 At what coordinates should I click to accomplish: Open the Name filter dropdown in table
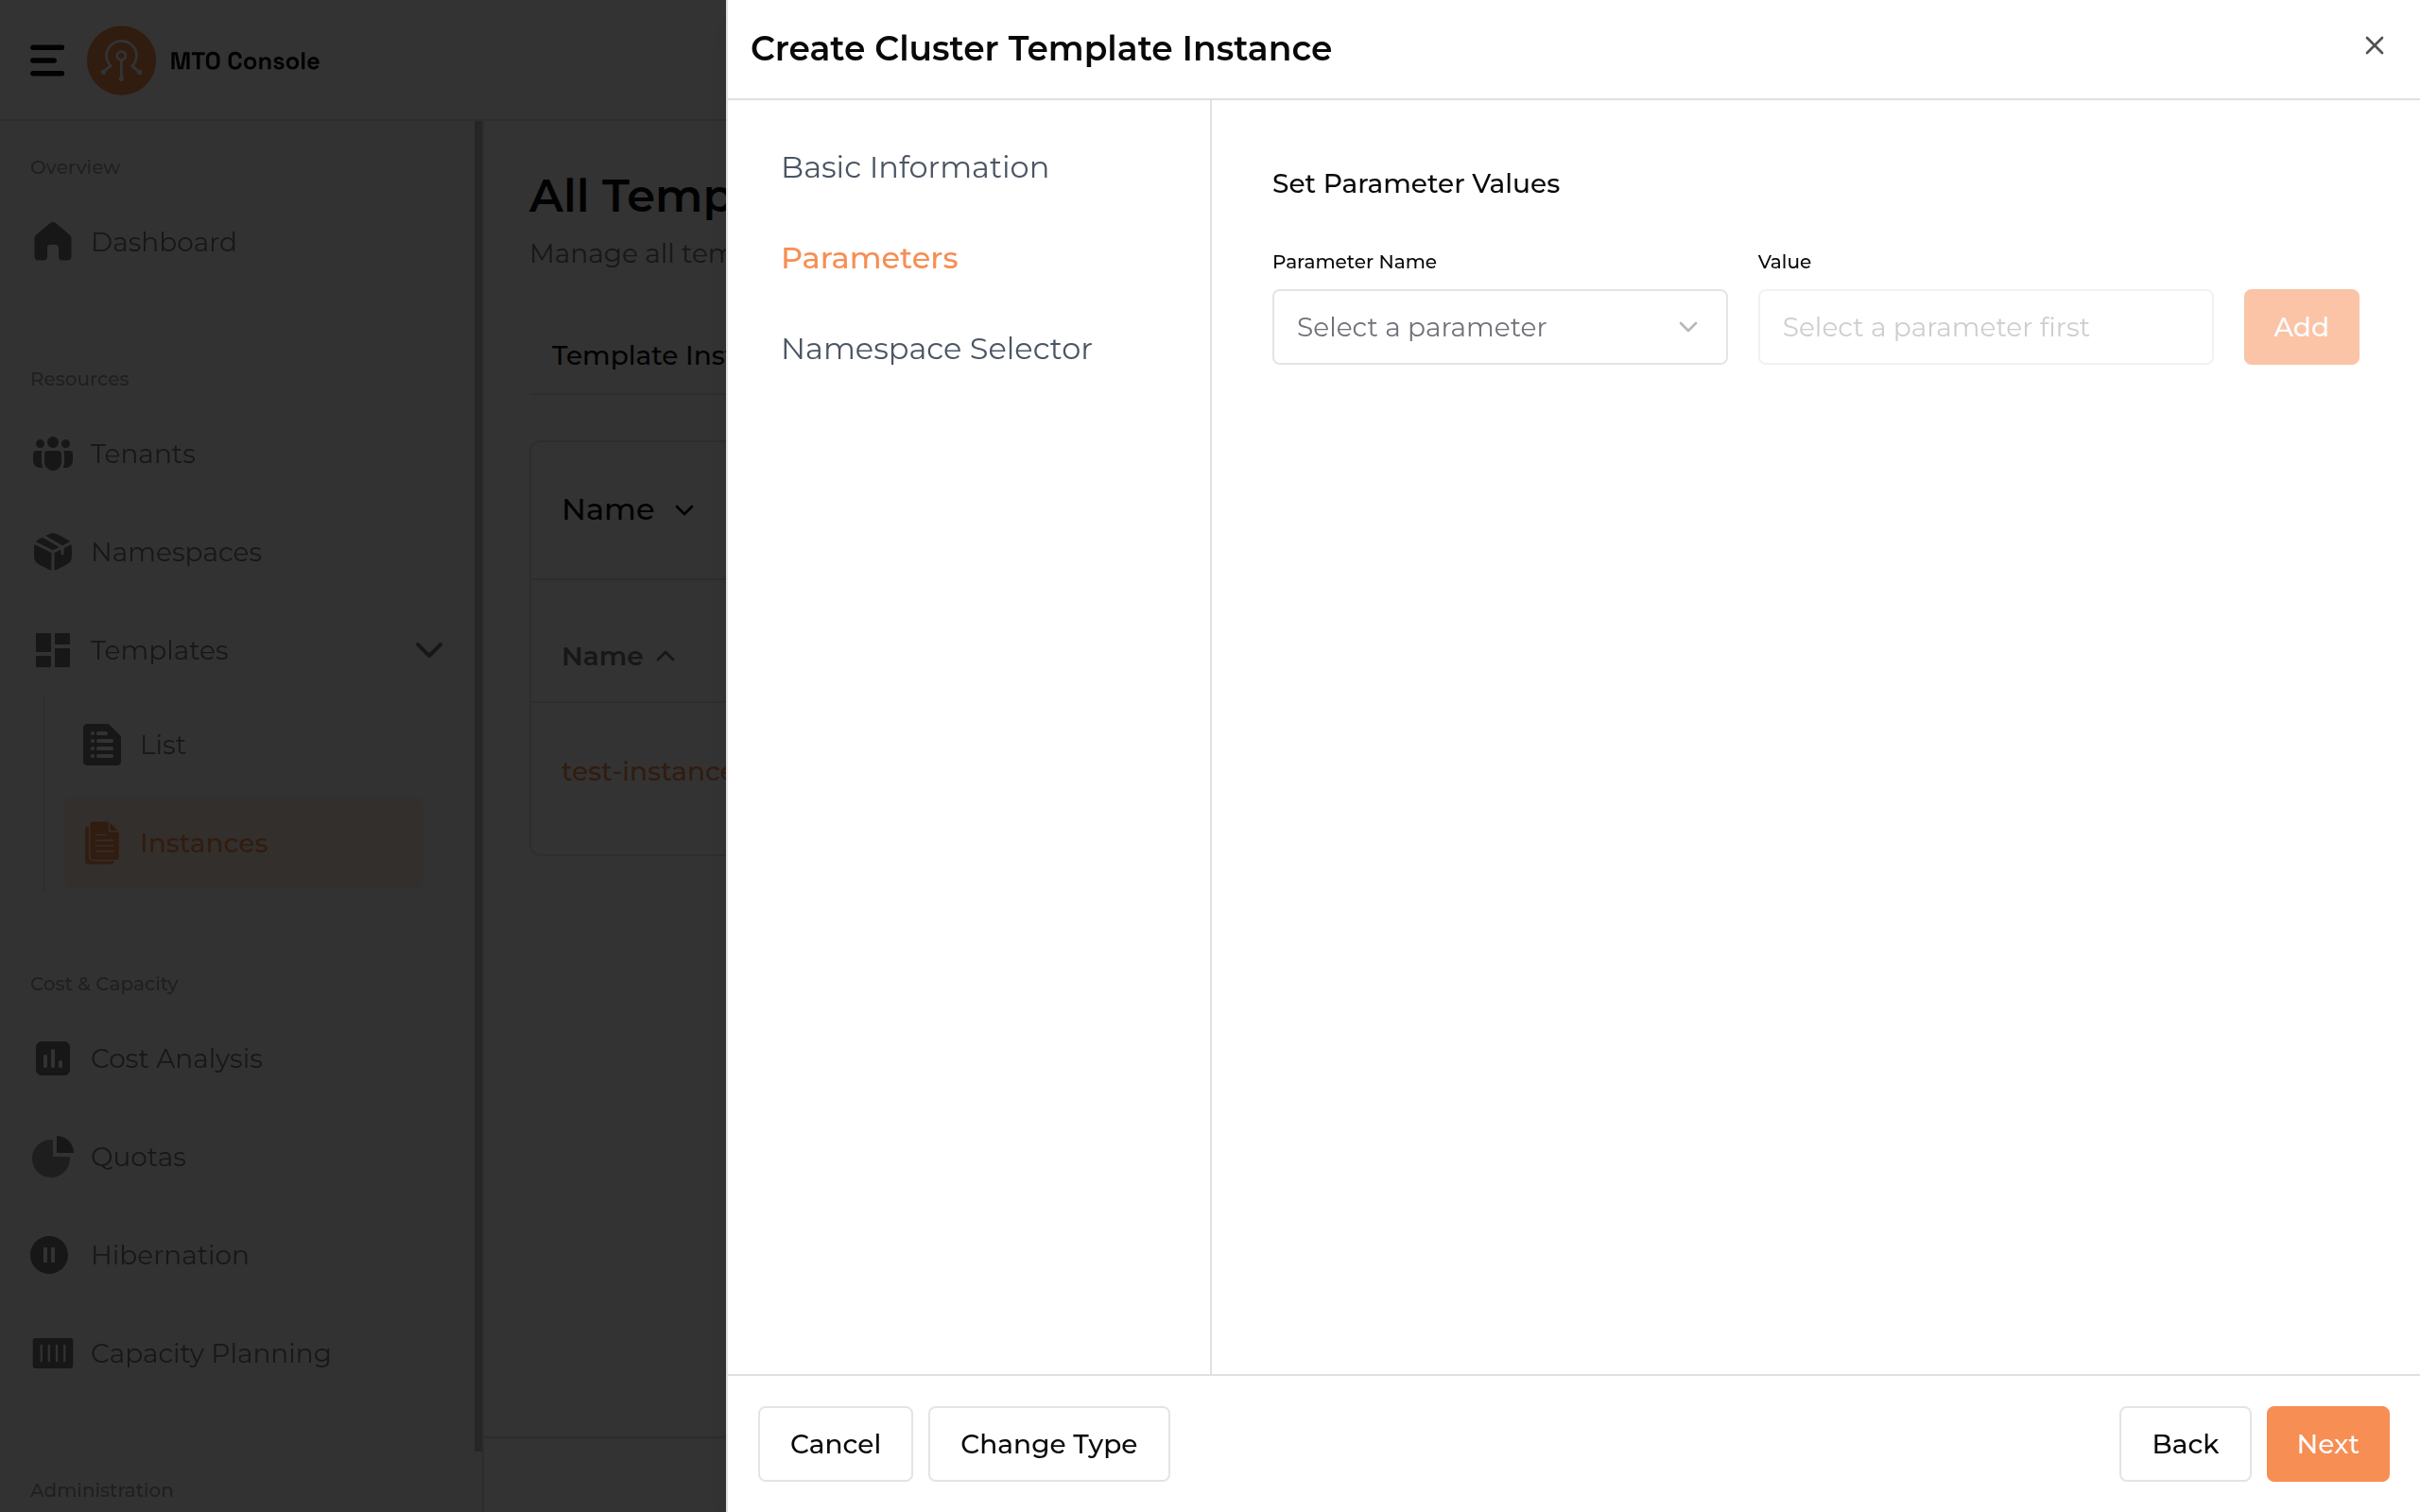coord(627,509)
